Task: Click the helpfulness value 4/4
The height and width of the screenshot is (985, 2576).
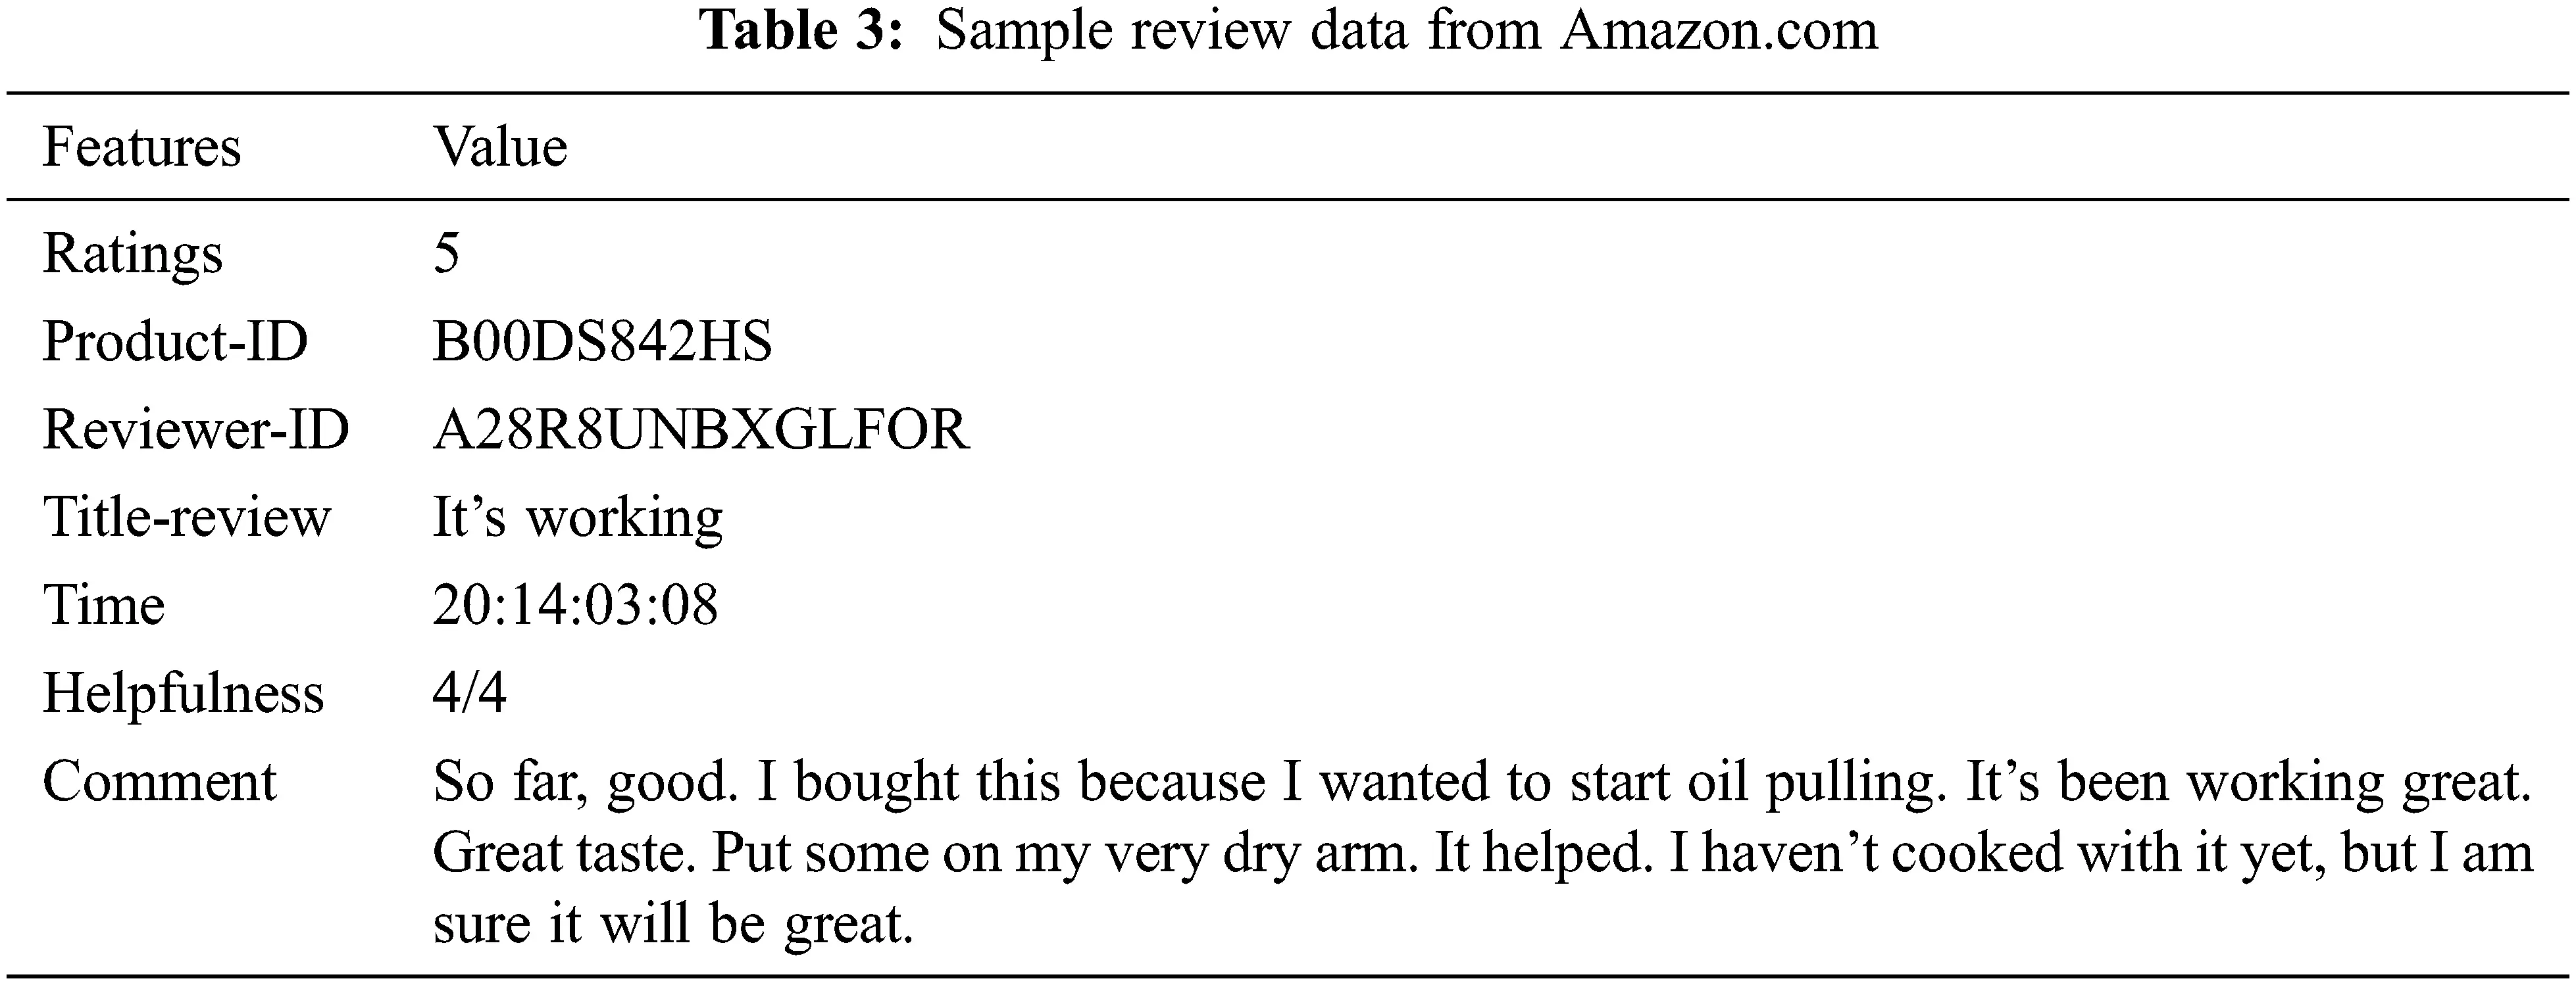Action: click(469, 693)
